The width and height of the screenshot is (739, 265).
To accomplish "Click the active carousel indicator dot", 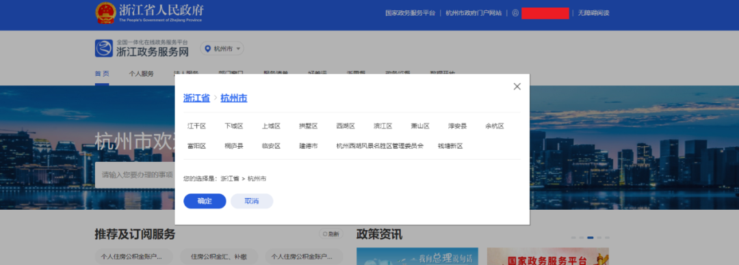I will pyautogui.click(x=590, y=238).
